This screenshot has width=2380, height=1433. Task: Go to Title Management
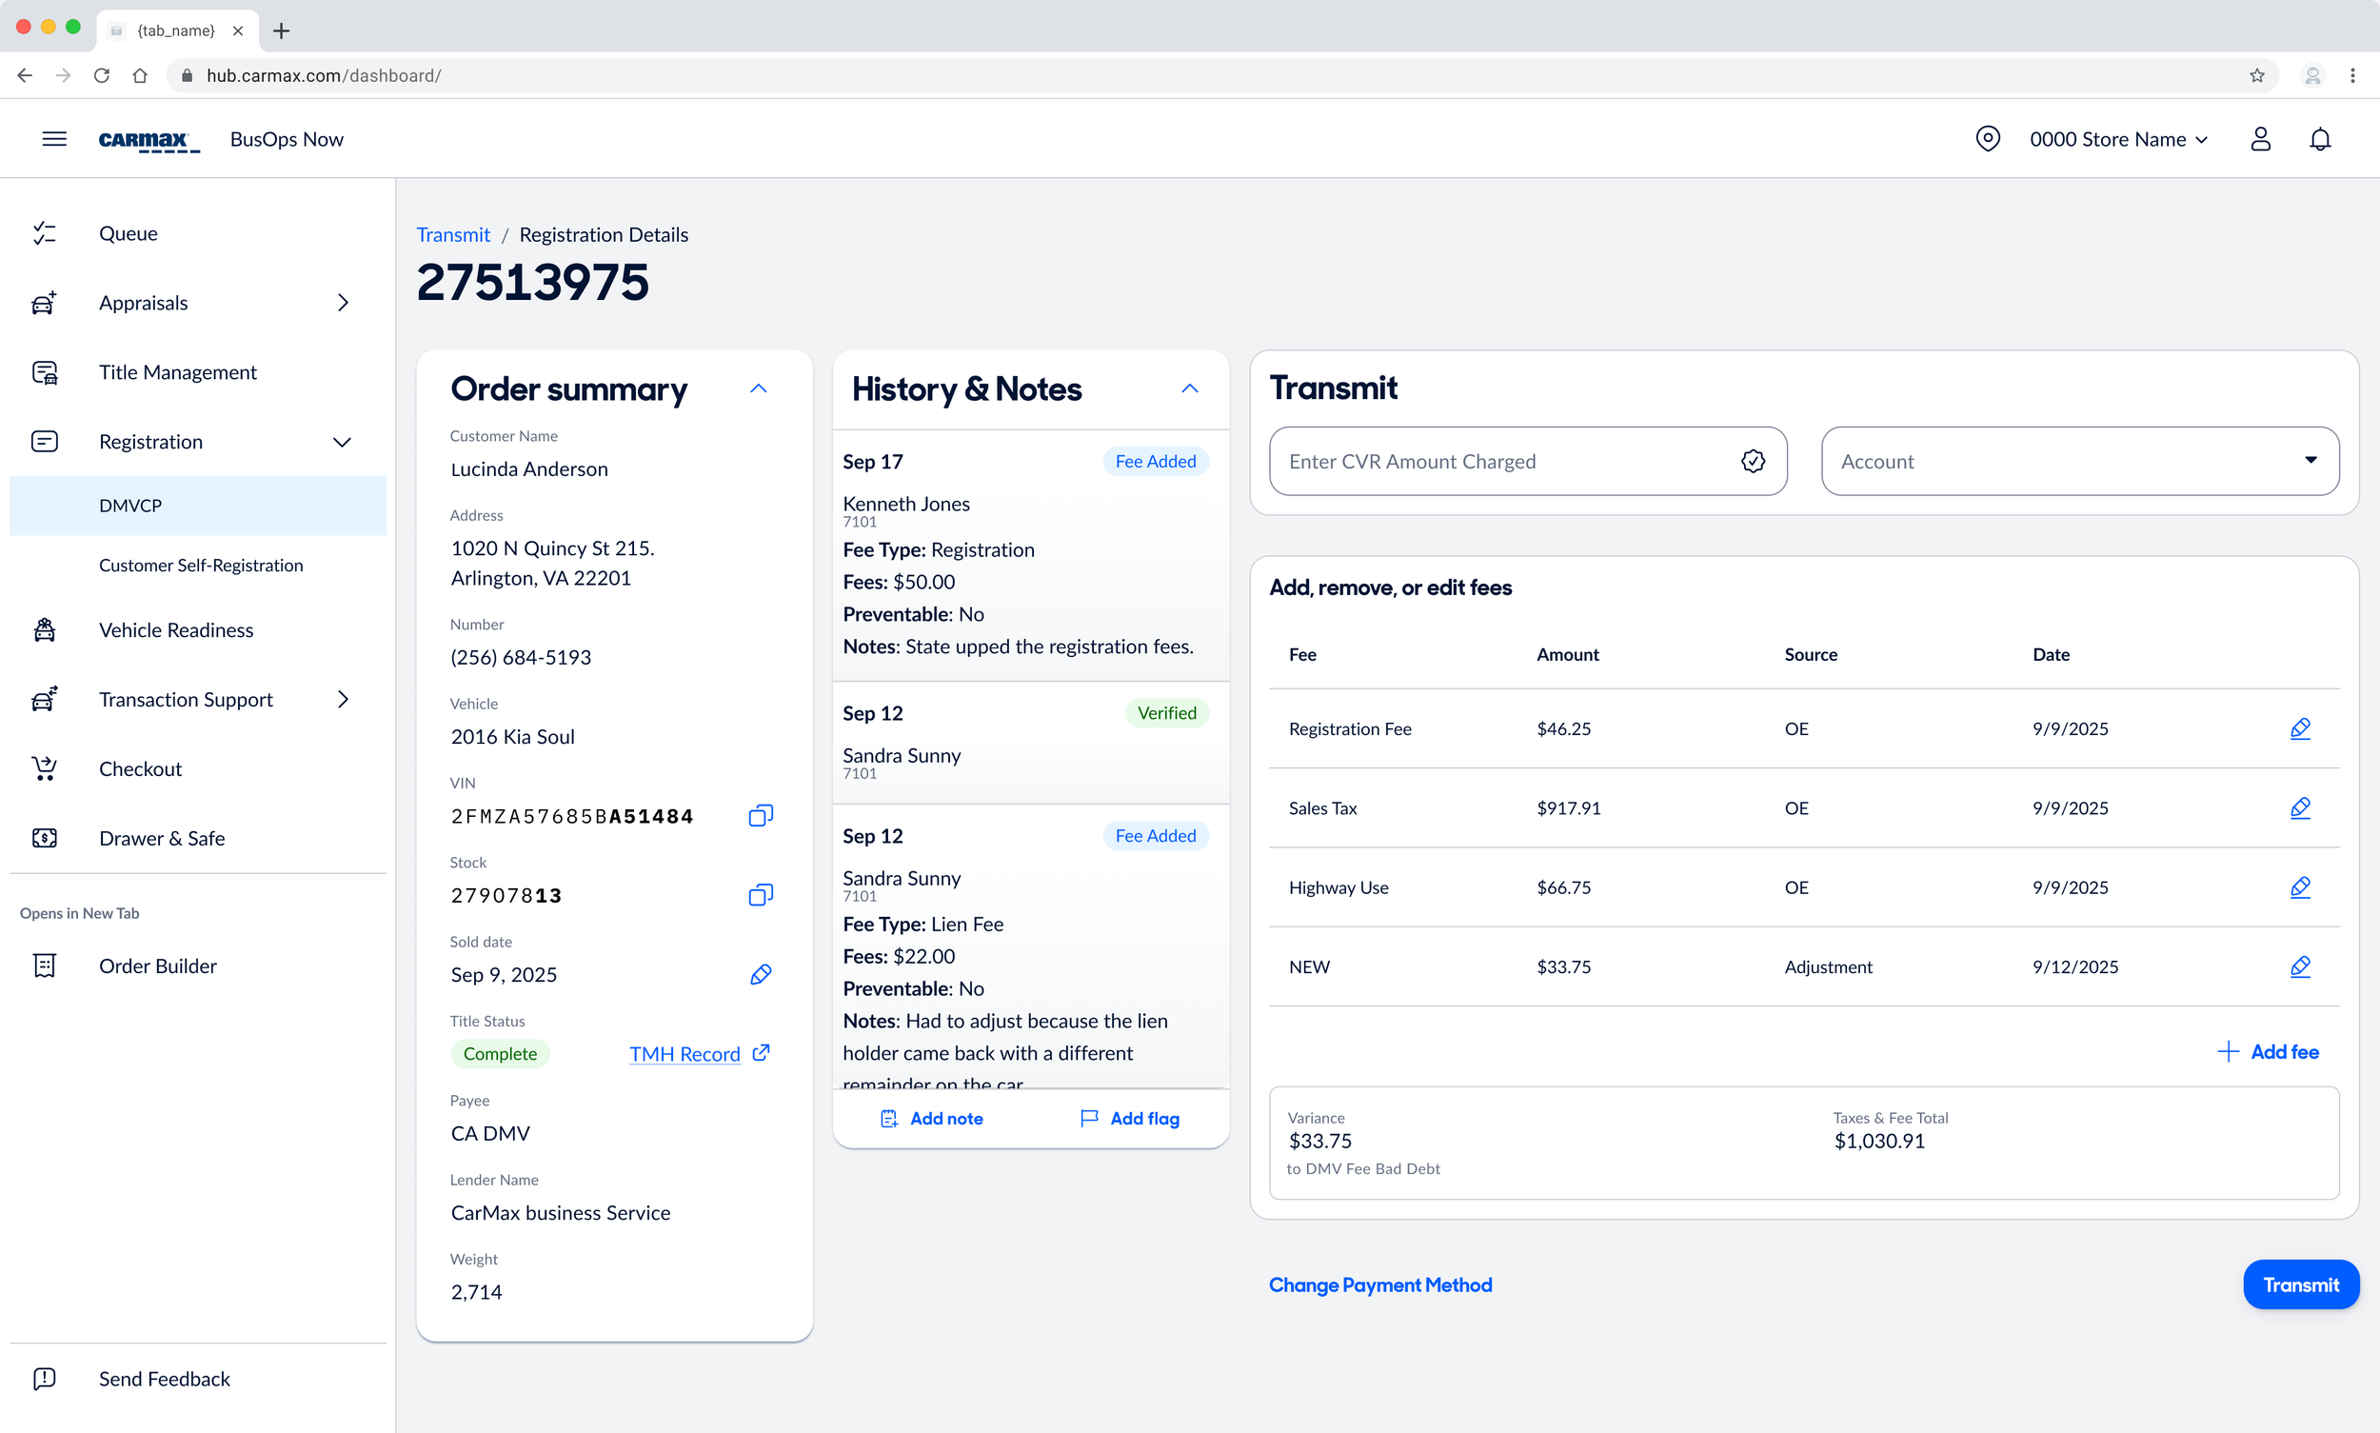178,371
